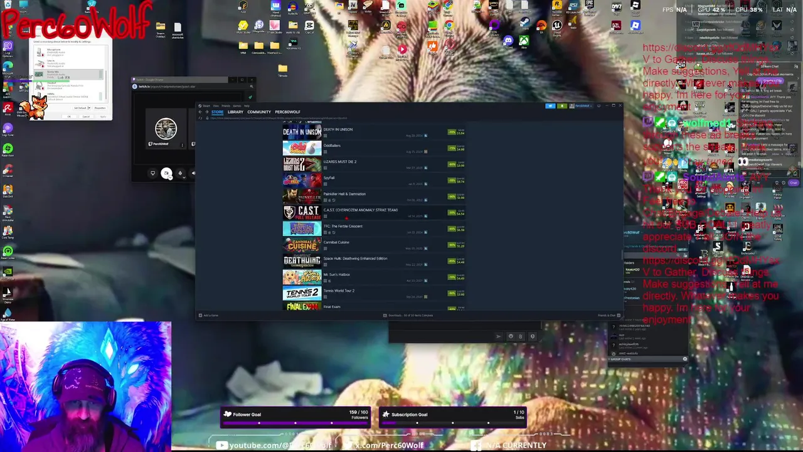Open the Unreal Engine desktop icon
Viewport: 803px width, 452px height.
557,27
